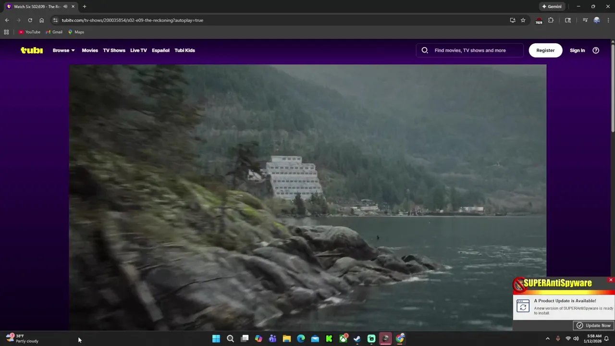Close the Watch Six browser tab
Screen dimensions: 615x346
(73, 7)
